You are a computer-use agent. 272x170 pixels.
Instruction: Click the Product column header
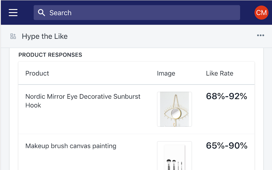(37, 73)
